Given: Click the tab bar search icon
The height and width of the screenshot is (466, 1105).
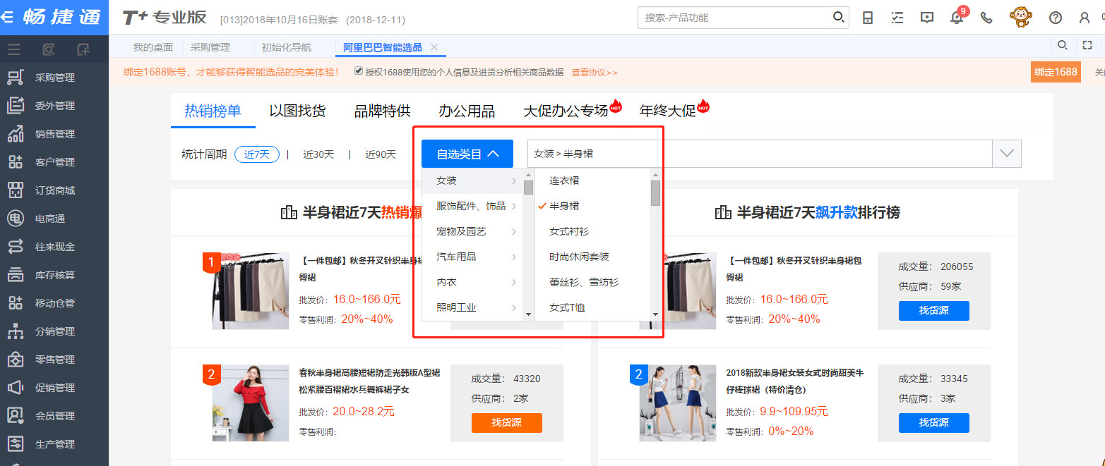Looking at the screenshot, I should click(1061, 46).
